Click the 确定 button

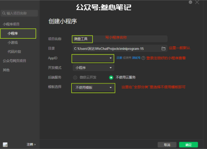[x=188, y=145]
